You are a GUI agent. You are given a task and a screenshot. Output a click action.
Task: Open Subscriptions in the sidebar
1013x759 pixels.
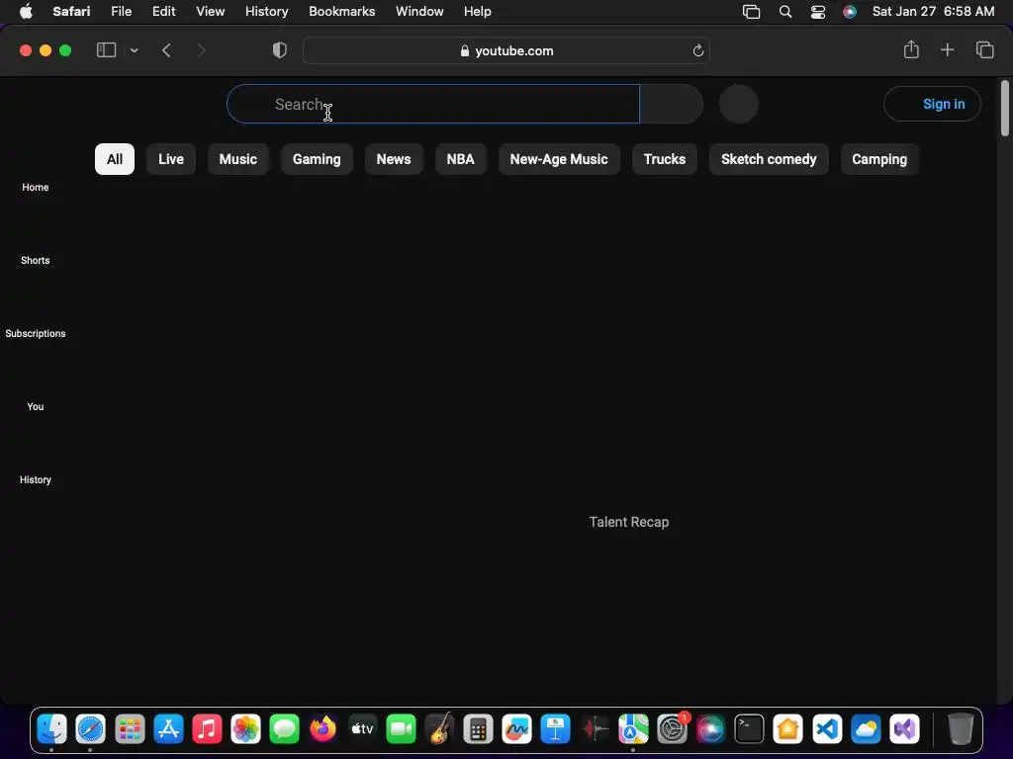coord(36,334)
